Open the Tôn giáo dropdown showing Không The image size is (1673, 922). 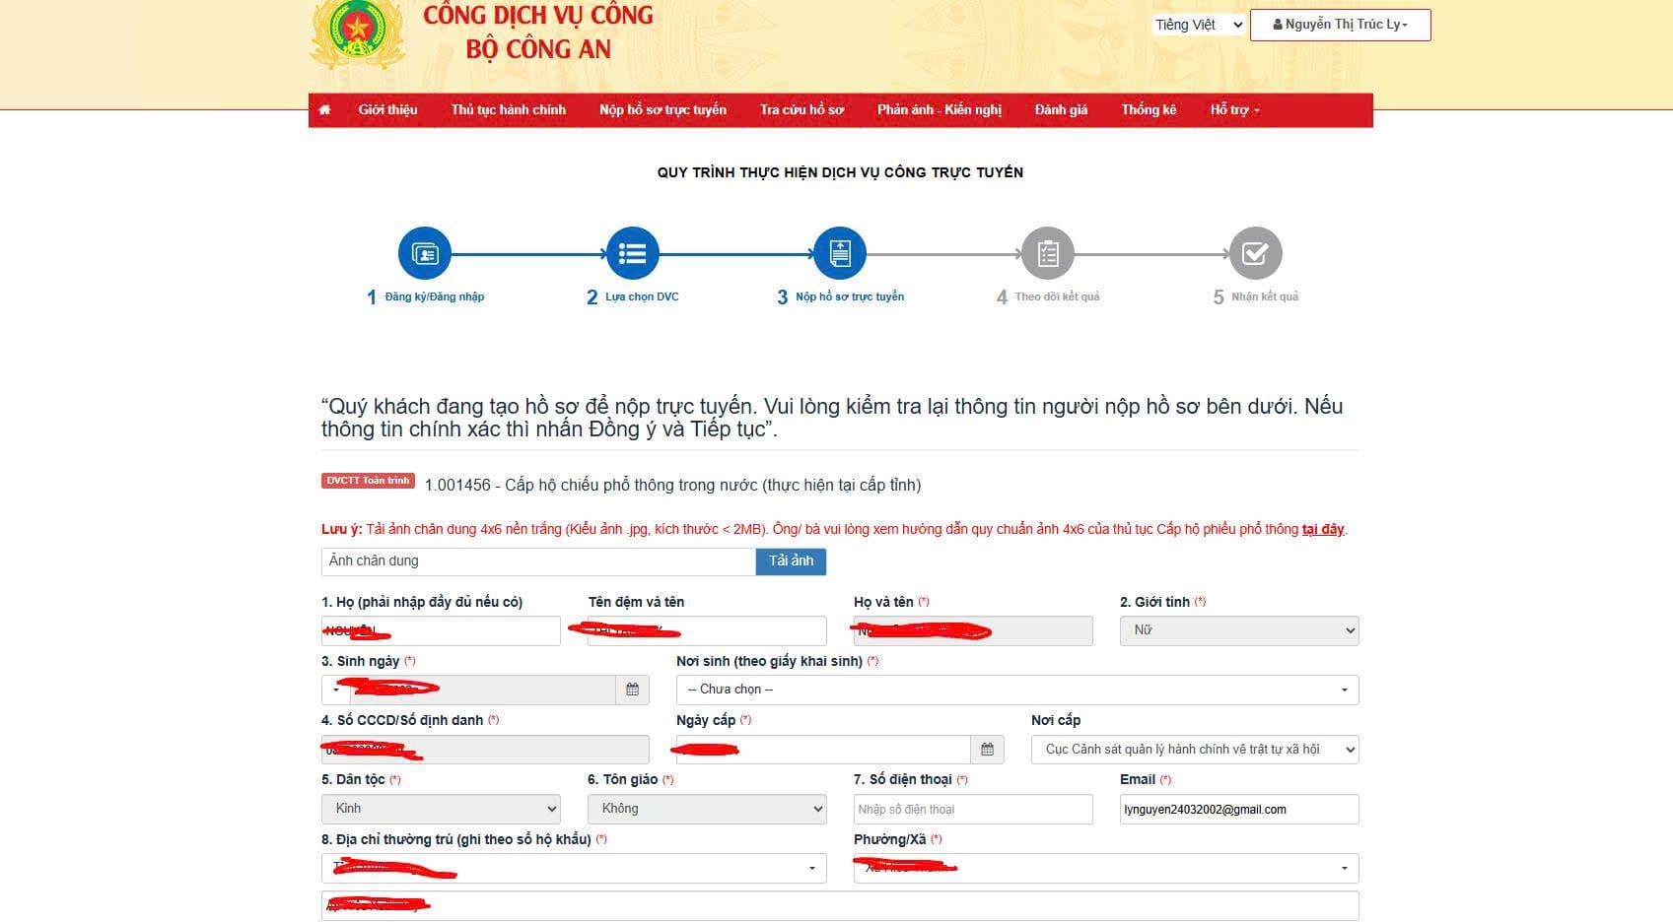(706, 808)
